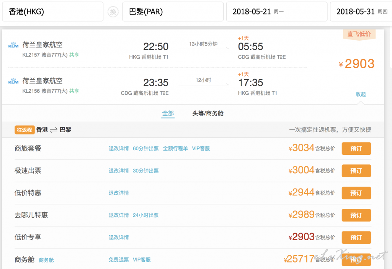This screenshot has height=269, width=392.
Task: Click arrival time 17:35
Action: point(250,82)
